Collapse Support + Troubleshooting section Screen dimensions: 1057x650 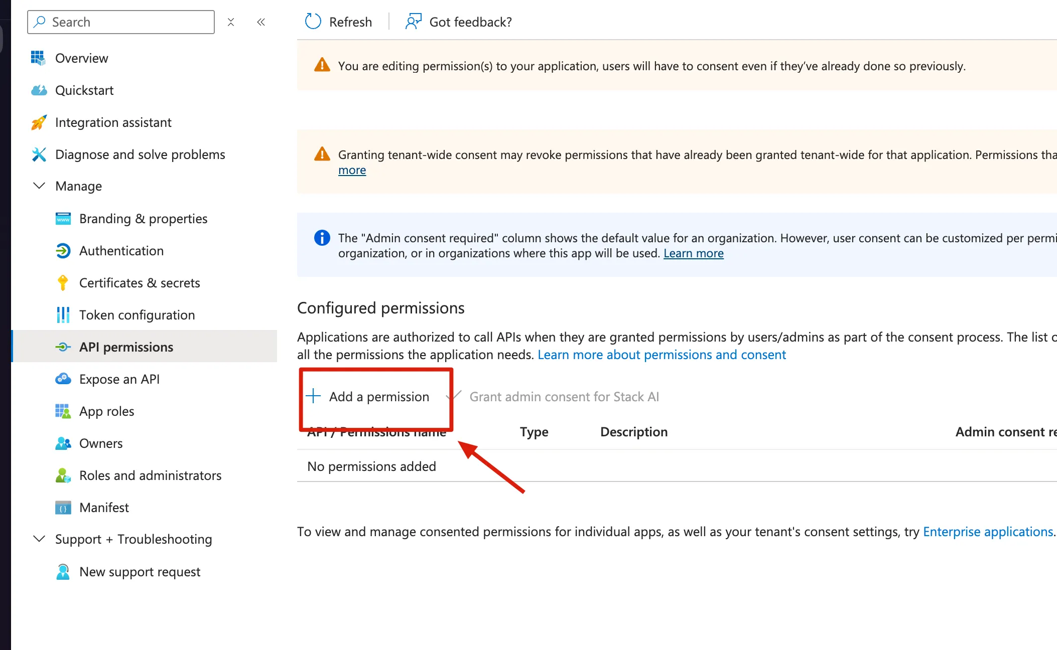(39, 539)
